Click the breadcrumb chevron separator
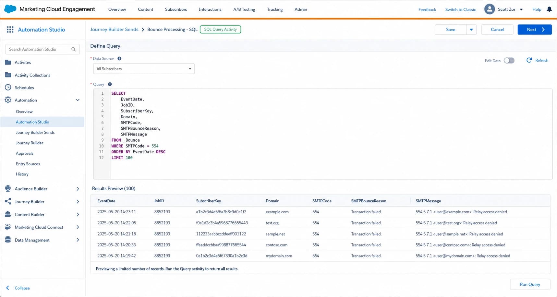 [x=143, y=30]
